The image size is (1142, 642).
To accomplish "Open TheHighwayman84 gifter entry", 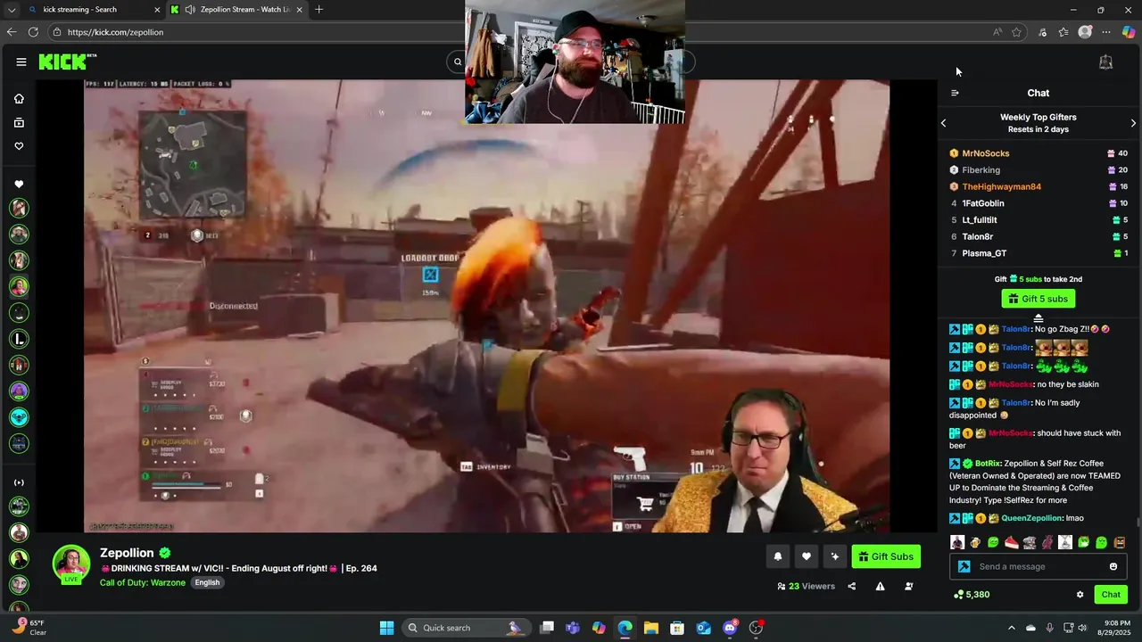I will pyautogui.click(x=1002, y=187).
